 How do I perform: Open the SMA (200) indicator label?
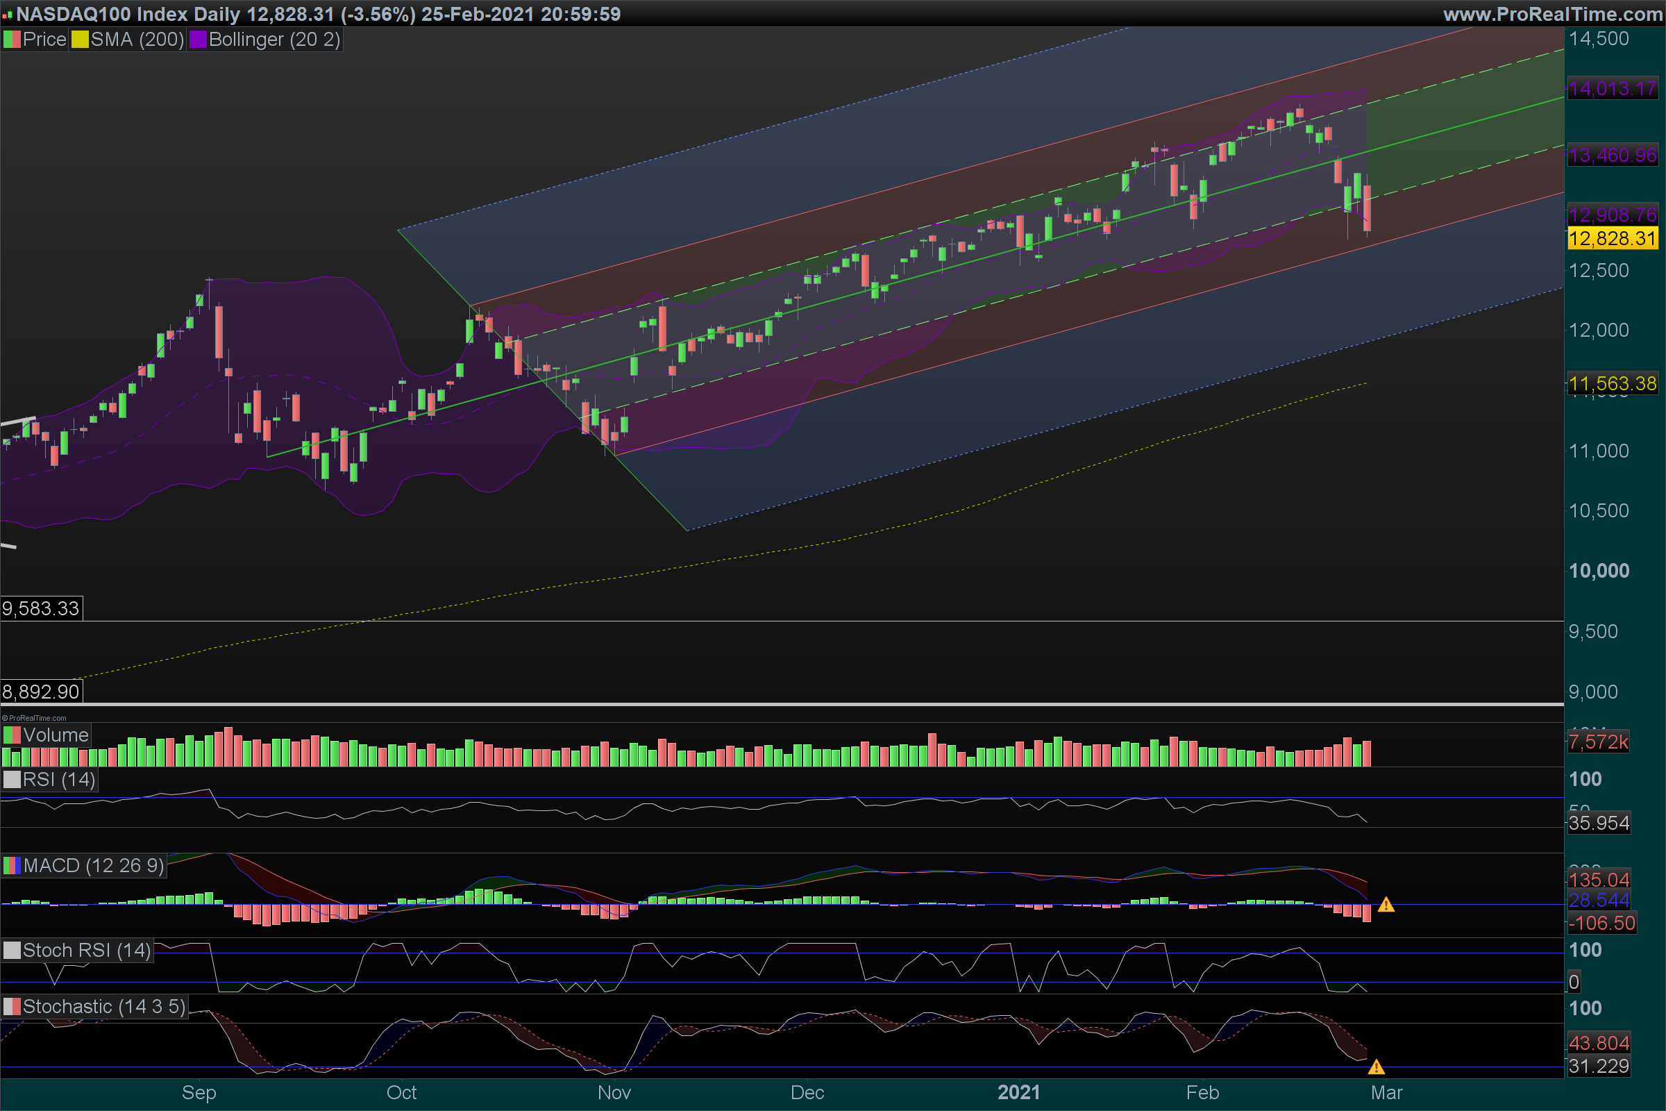click(137, 40)
